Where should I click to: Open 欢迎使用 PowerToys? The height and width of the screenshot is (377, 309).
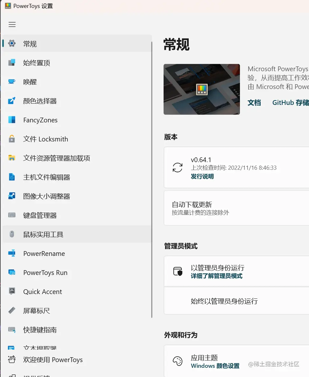77,360
